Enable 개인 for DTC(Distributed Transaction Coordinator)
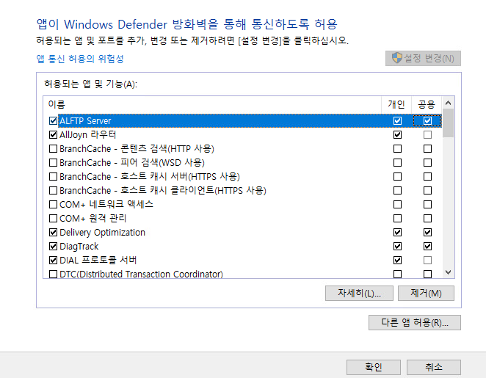The image size is (486, 378). [x=397, y=275]
